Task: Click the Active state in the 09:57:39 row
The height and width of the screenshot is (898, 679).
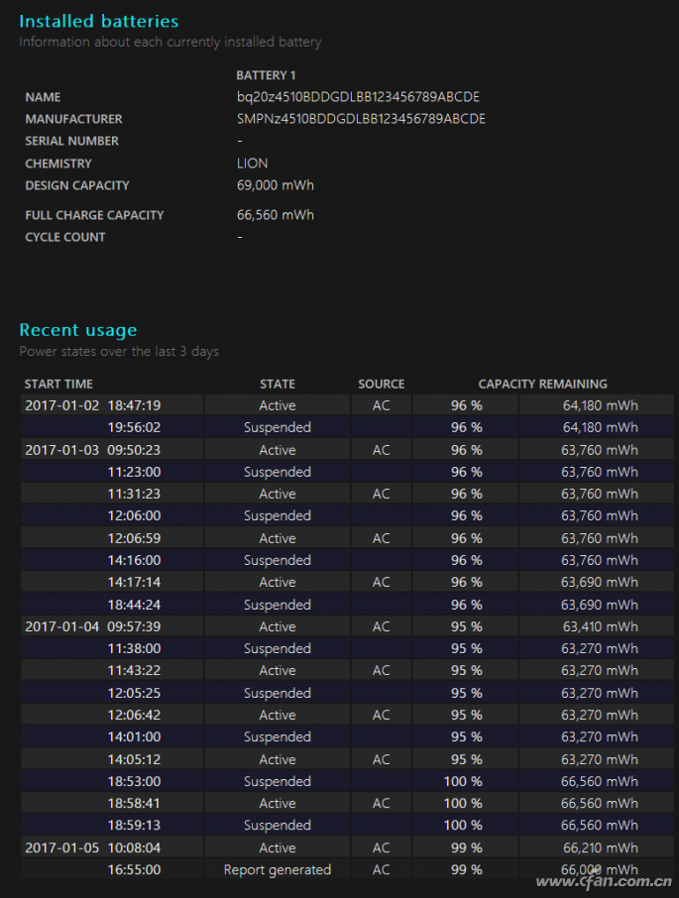Action: click(x=278, y=626)
